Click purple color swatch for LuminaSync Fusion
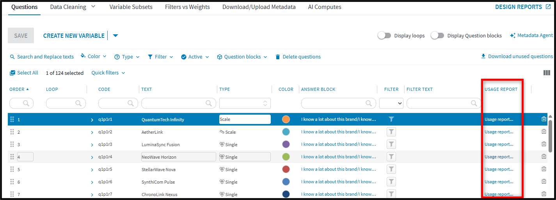 coord(286,144)
